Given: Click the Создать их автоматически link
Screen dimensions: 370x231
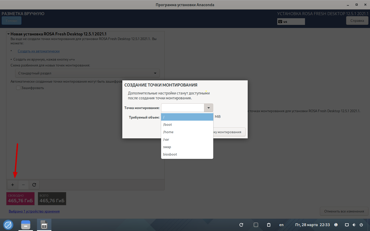Looking at the screenshot, I should tap(39, 51).
